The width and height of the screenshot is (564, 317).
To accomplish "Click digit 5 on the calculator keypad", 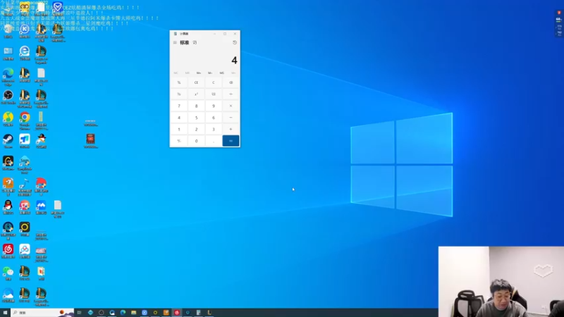I will point(197,118).
